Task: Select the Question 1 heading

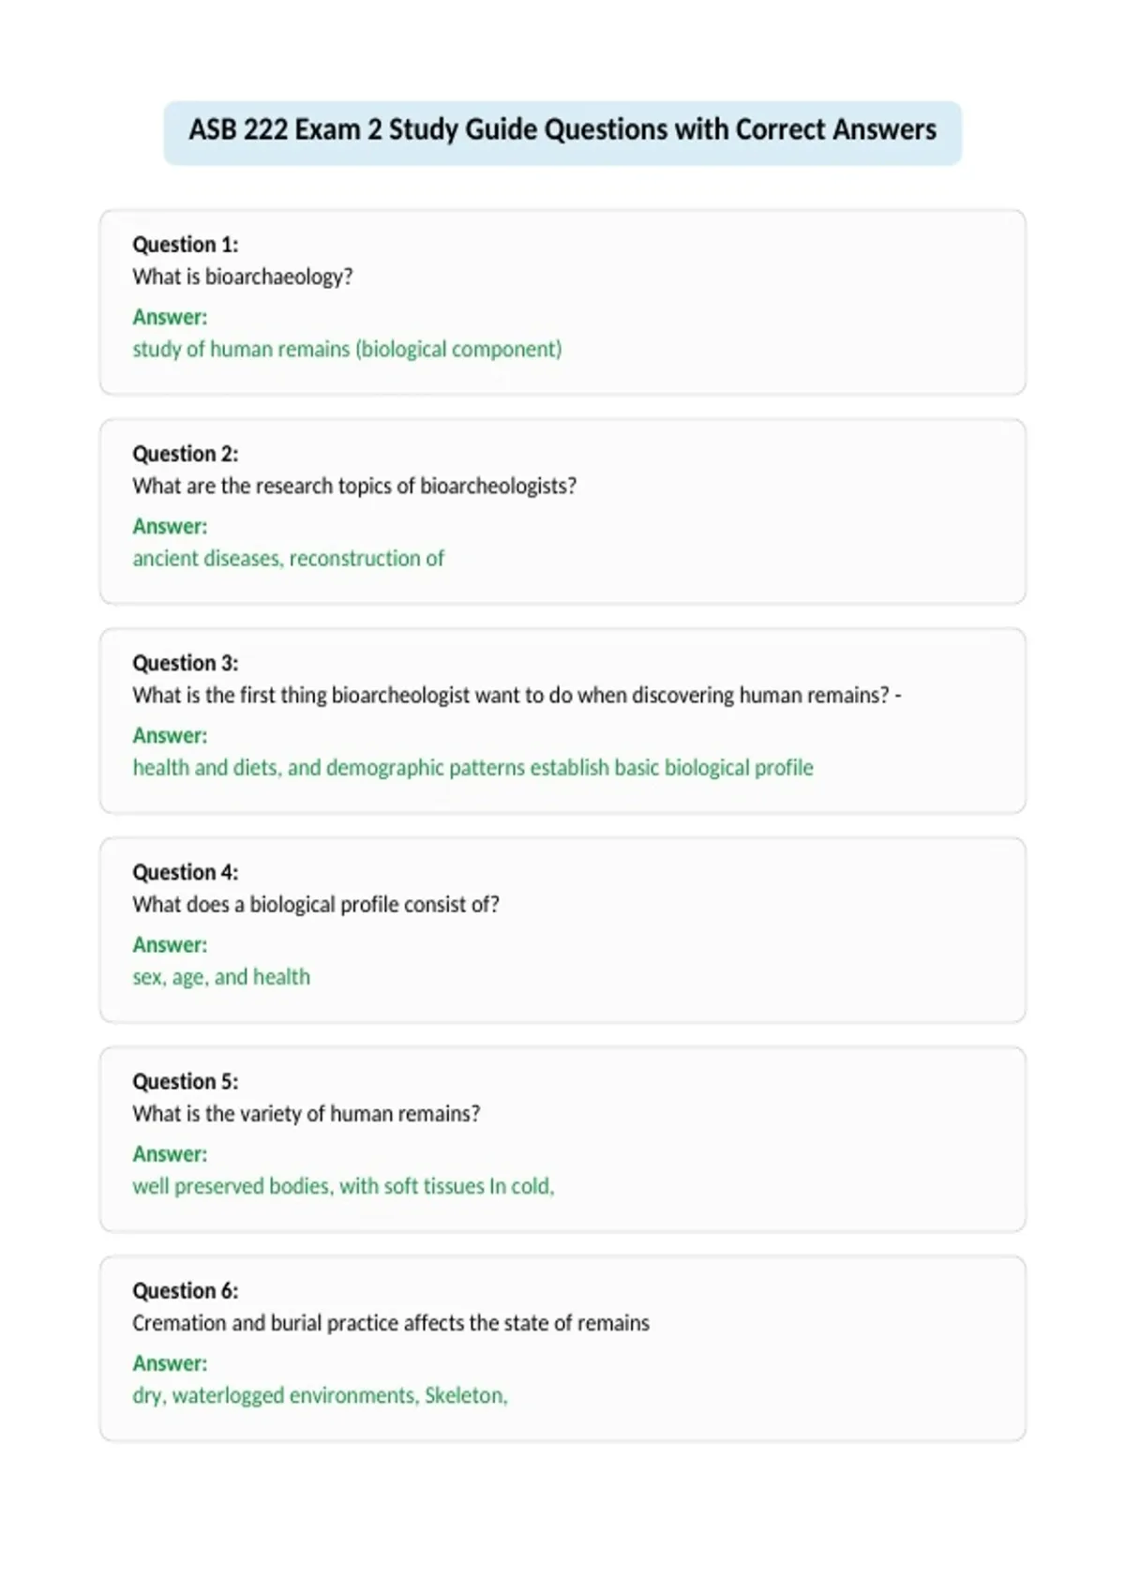Action: [186, 245]
